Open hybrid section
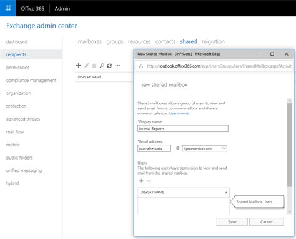 [12, 183]
